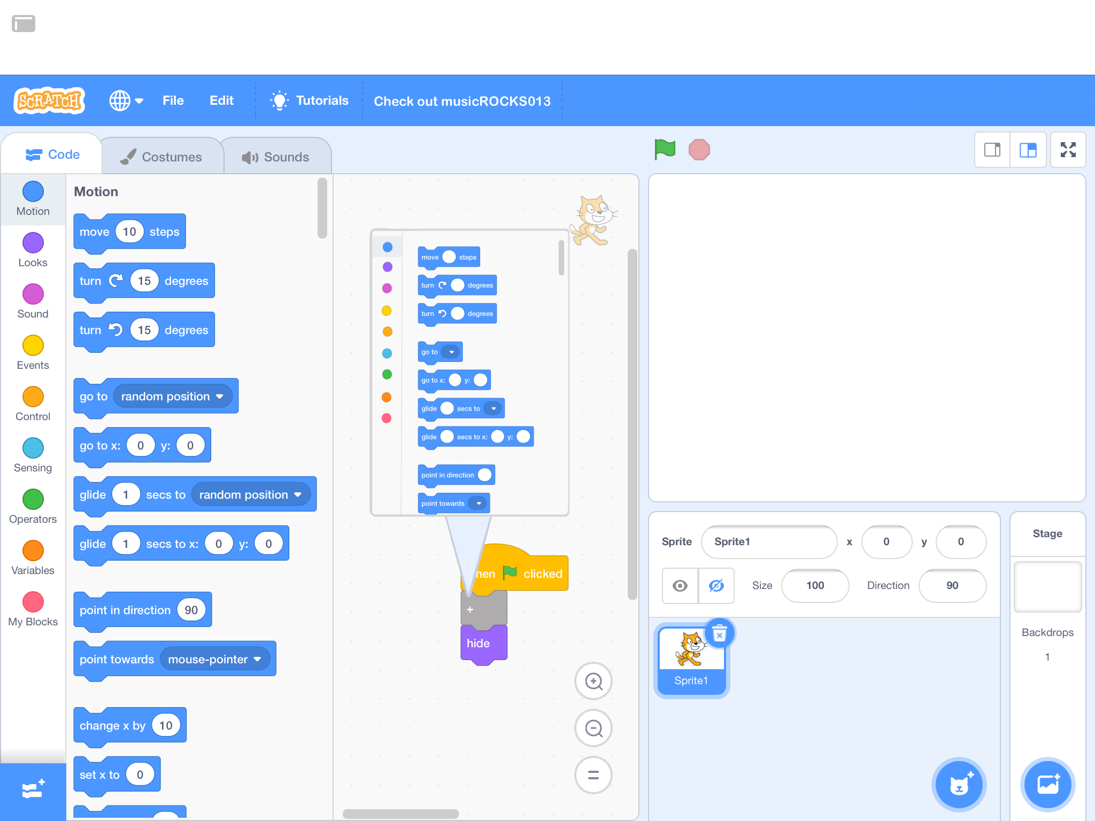1095x821 pixels.
Task: Open the Control blocks category
Action: point(33,404)
